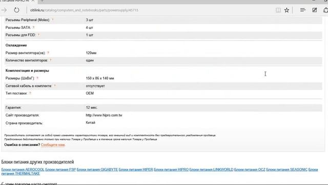Click the FDD value '1 шт'
The width and height of the screenshot is (328, 185).
pos(89,35)
